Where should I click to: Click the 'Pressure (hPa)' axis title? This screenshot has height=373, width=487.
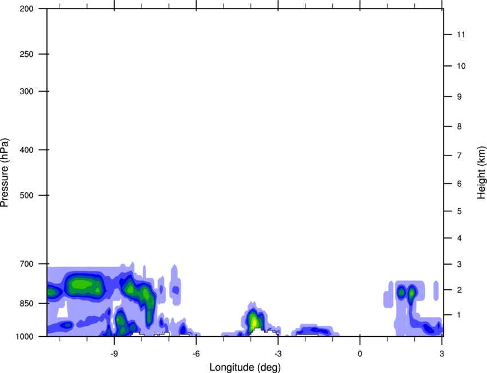5,173
